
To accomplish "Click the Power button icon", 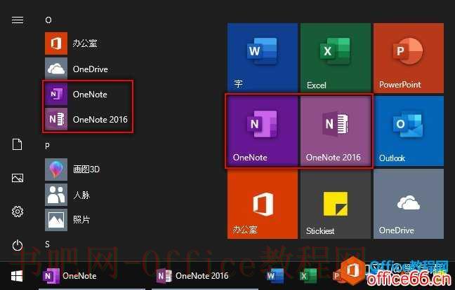I will pos(18,245).
